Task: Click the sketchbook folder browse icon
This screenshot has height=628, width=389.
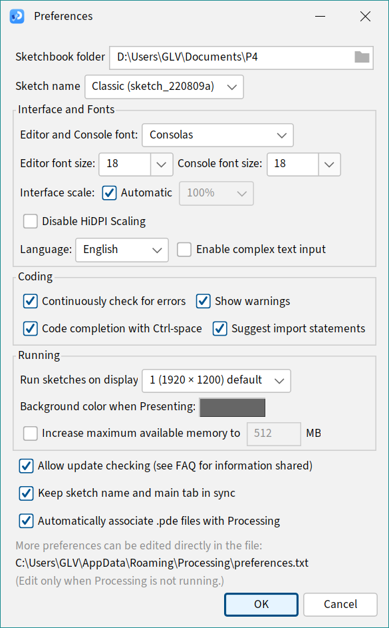Action: coord(362,57)
